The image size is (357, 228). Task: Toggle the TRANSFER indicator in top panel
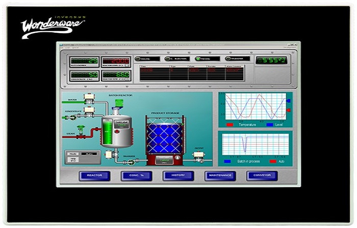click(x=238, y=59)
